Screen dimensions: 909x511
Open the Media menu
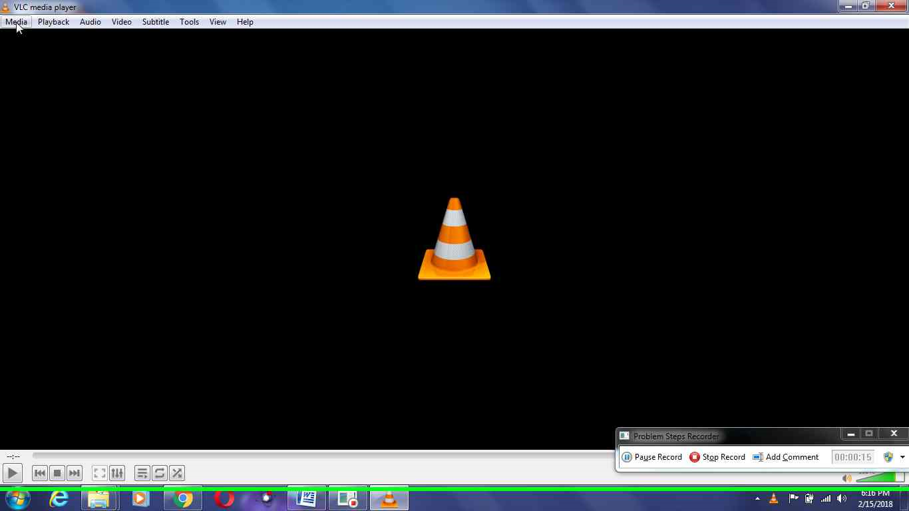coord(16,22)
